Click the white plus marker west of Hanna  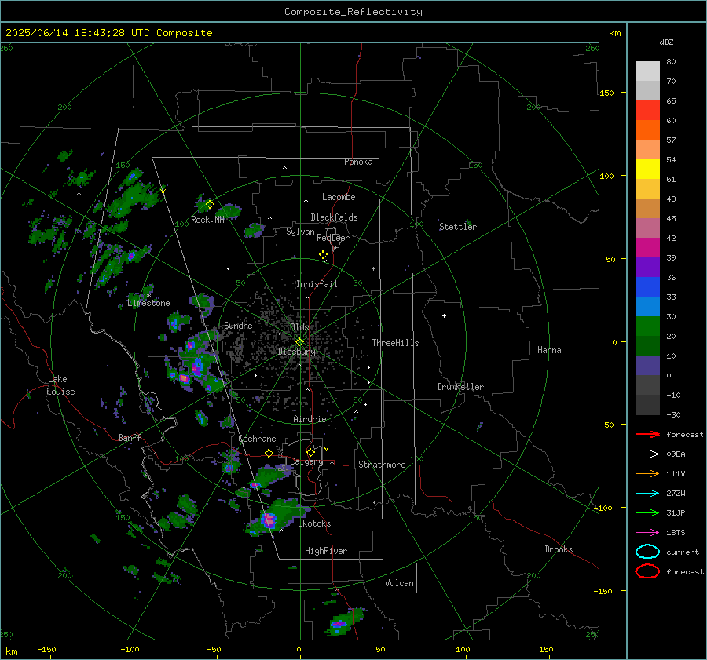click(x=444, y=315)
